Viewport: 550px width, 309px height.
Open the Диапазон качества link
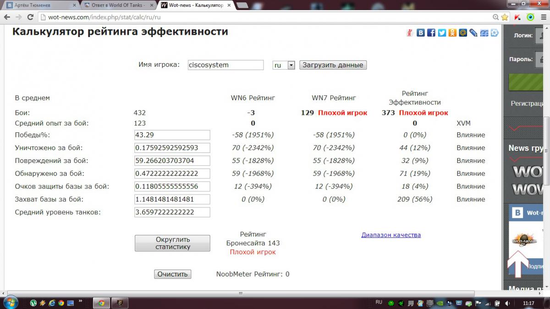[390, 235]
